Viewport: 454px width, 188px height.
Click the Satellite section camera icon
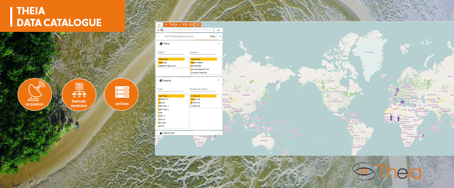pyautogui.click(x=161, y=81)
